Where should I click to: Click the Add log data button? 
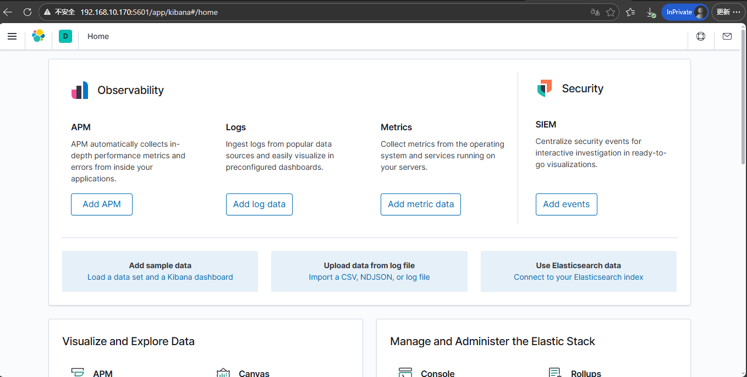[x=259, y=204]
